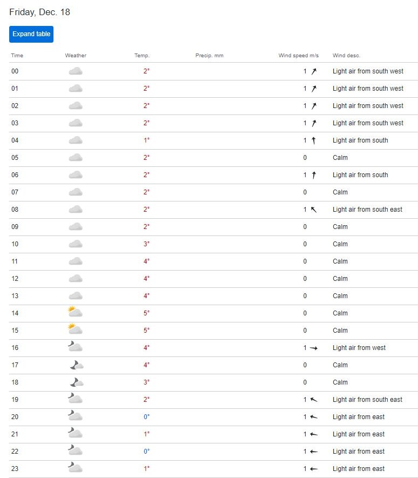Click the Wind speed m/s column header
The height and width of the screenshot is (478, 418).
[x=298, y=56]
